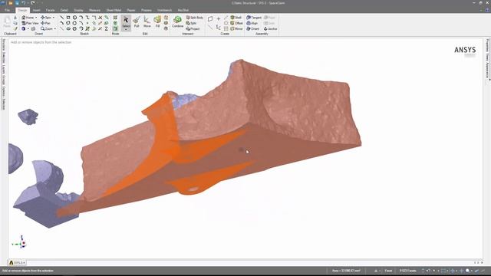Activate the Select tool
This screenshot has width=491, height=276.
(126, 22)
